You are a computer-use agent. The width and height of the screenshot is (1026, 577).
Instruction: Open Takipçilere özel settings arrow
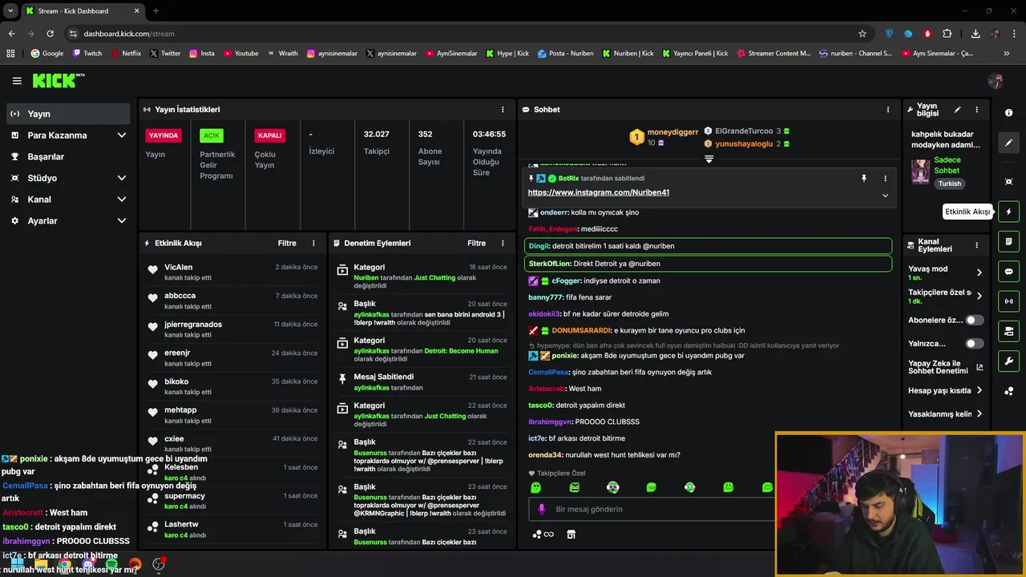click(979, 296)
